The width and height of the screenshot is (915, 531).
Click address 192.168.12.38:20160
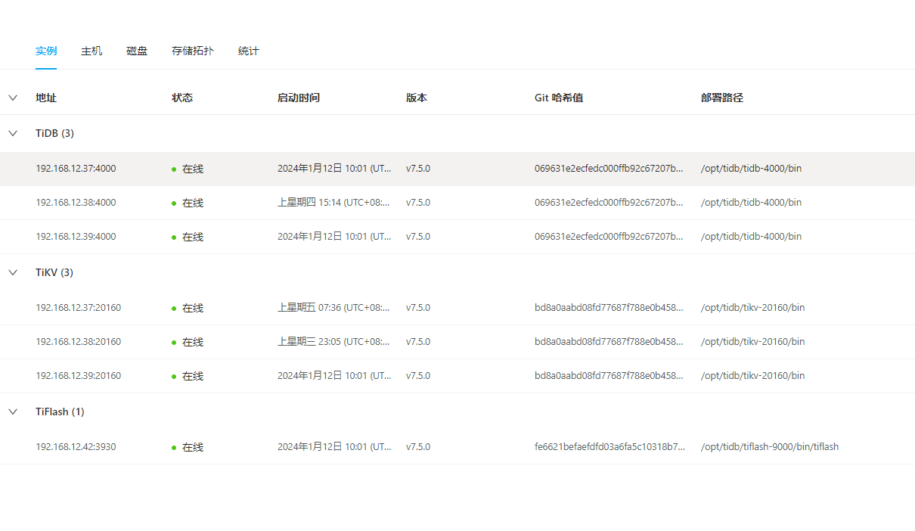[x=78, y=342]
